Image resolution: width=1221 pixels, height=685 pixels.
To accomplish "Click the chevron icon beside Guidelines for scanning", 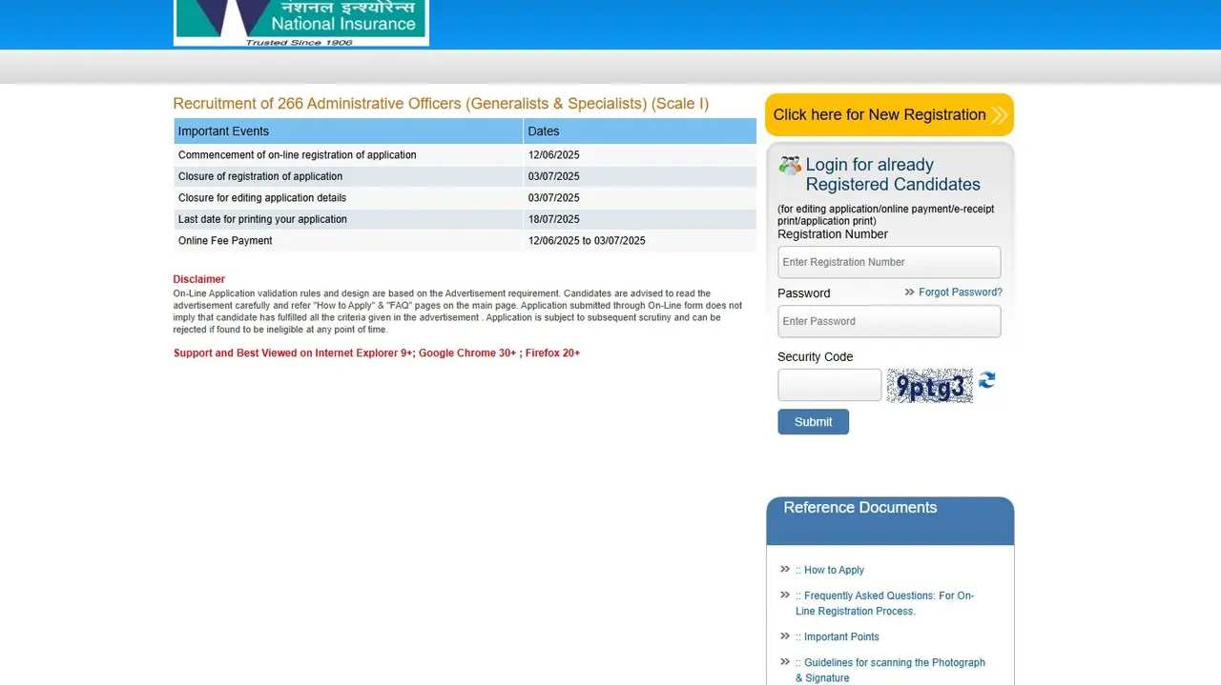I will 784,662.
